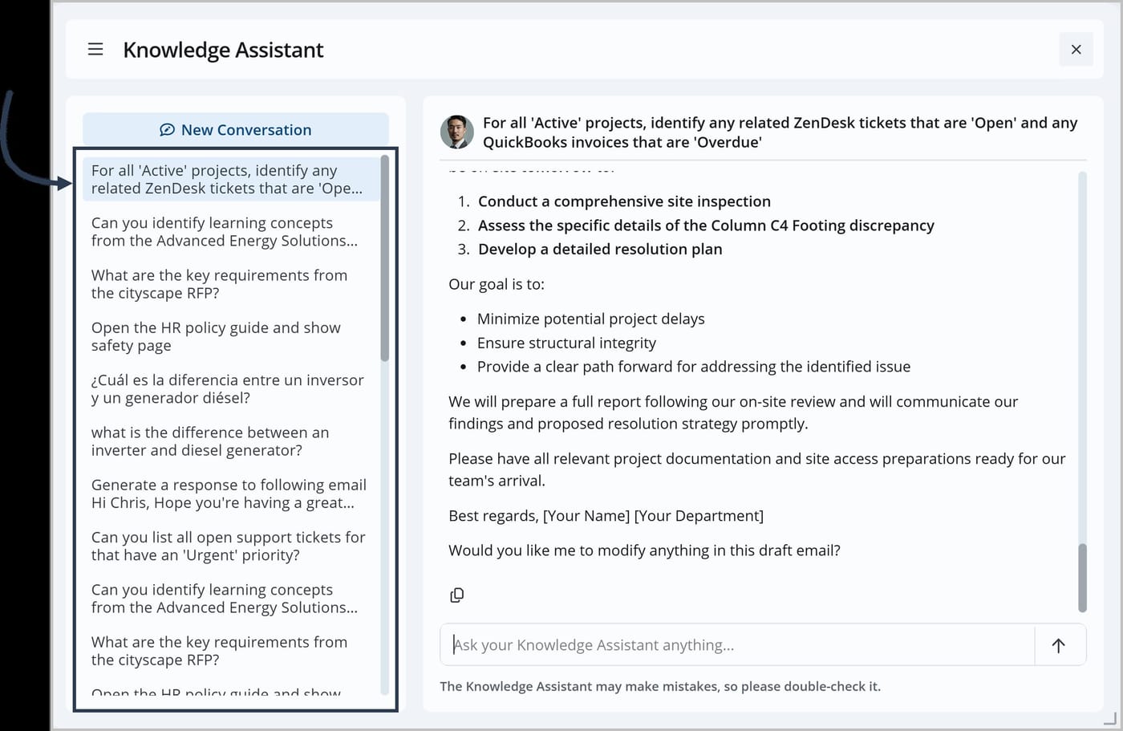The width and height of the screenshot is (1123, 731).
Task: Open the first Advanced Energy Solutions learning concepts conversation
Action: tap(231, 232)
